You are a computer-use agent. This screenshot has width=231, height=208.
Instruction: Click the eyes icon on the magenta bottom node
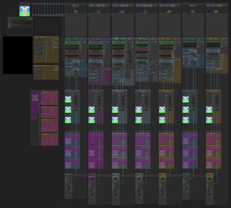92,179
